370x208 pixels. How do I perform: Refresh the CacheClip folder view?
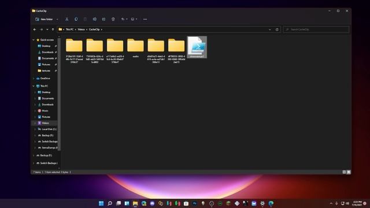(x=277, y=29)
